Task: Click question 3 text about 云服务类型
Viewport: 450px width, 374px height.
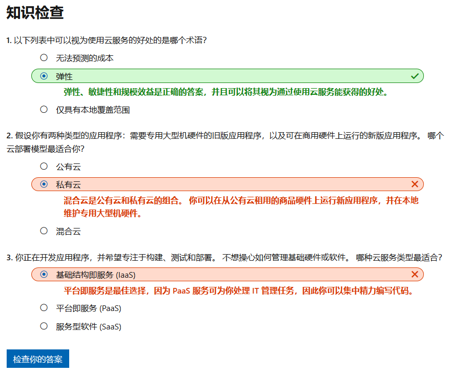Action: pyautogui.click(x=224, y=258)
